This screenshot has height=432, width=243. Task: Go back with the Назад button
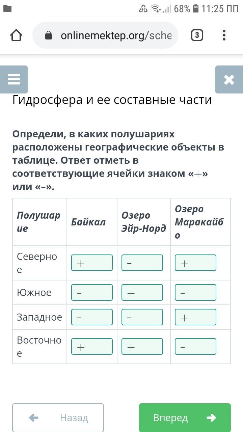pyautogui.click(x=58, y=418)
